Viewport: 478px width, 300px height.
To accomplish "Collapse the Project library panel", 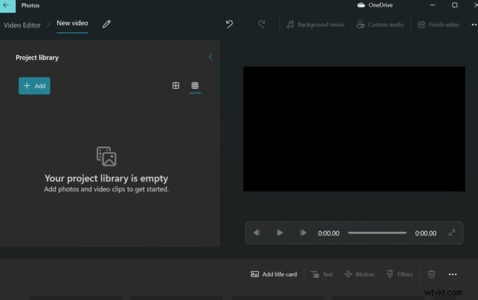I will click(x=211, y=57).
